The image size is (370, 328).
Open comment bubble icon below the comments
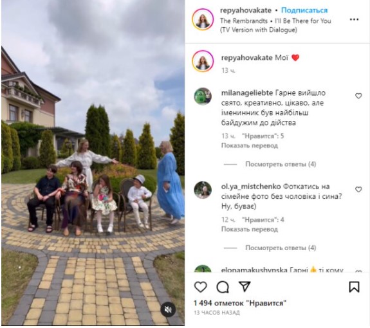click(x=223, y=287)
